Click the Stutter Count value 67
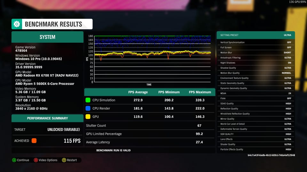Image resolution: width=307 pixels, height=172 pixels. (199, 125)
